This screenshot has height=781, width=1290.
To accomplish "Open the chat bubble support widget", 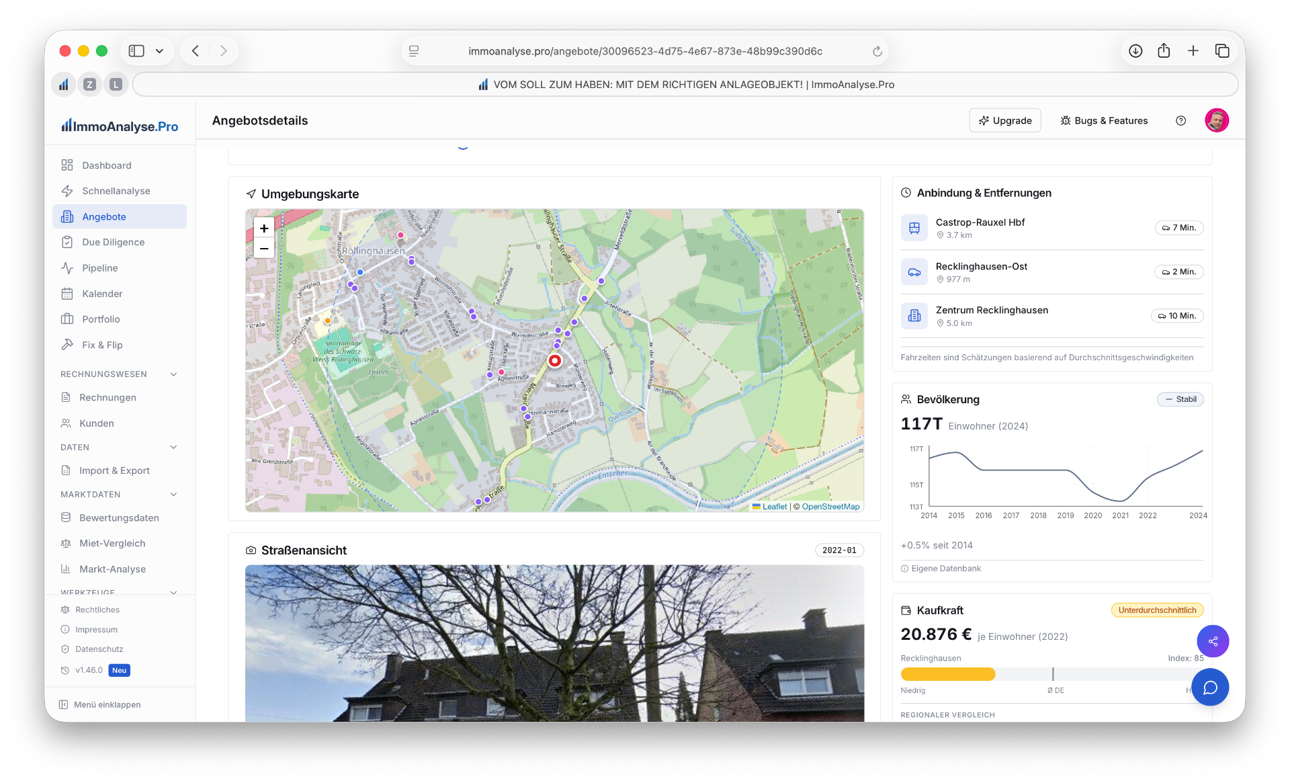I will tap(1210, 687).
